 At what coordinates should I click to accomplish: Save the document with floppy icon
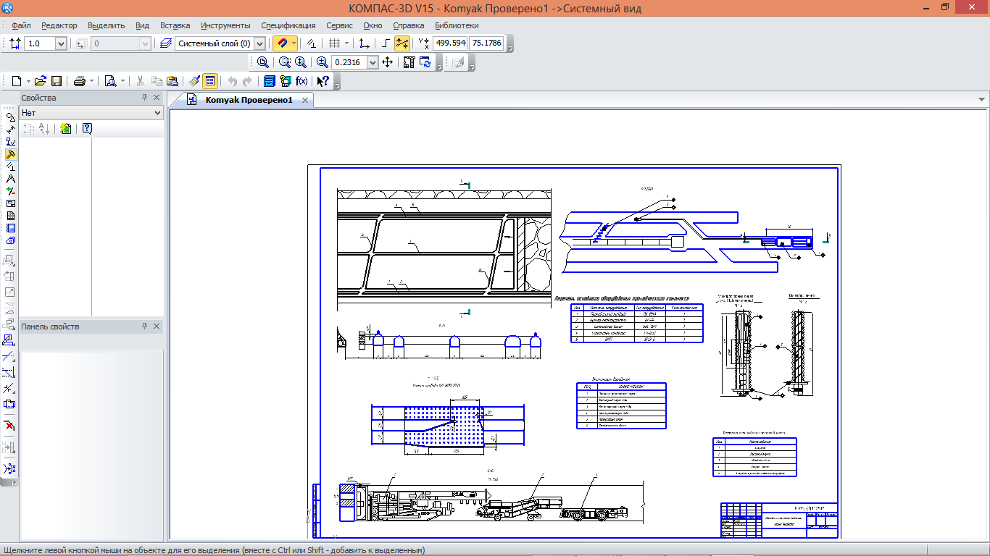tap(57, 81)
